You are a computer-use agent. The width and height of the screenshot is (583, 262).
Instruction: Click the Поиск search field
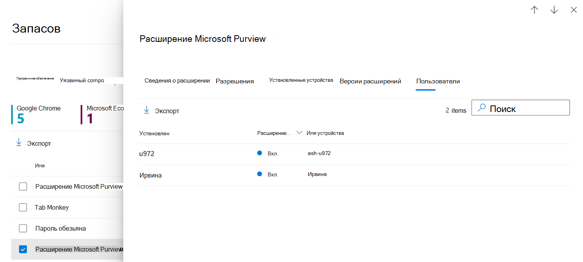520,108
